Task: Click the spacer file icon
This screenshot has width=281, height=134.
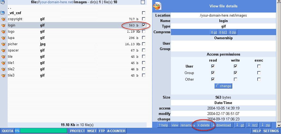Action: (3, 50)
